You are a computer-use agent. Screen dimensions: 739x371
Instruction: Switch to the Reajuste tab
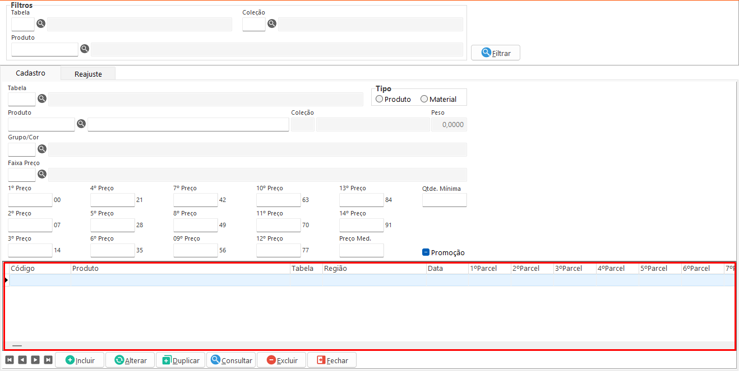coord(88,74)
